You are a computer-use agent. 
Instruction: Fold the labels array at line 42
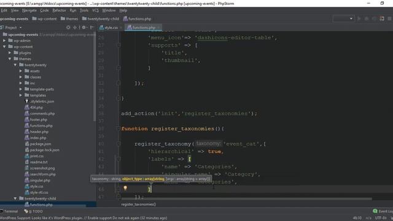coord(119,159)
